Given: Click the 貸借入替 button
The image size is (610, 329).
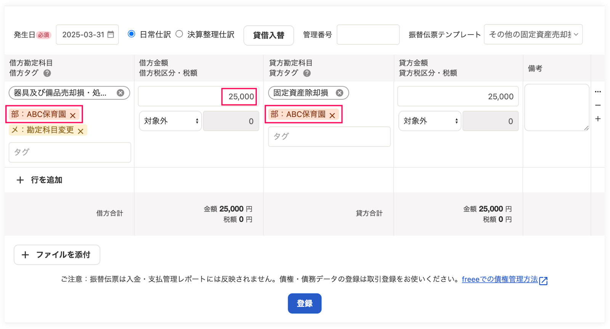Looking at the screenshot, I should point(269,35).
